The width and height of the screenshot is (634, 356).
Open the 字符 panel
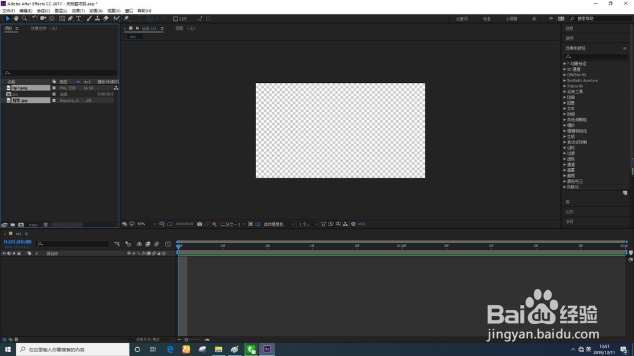tap(570, 222)
